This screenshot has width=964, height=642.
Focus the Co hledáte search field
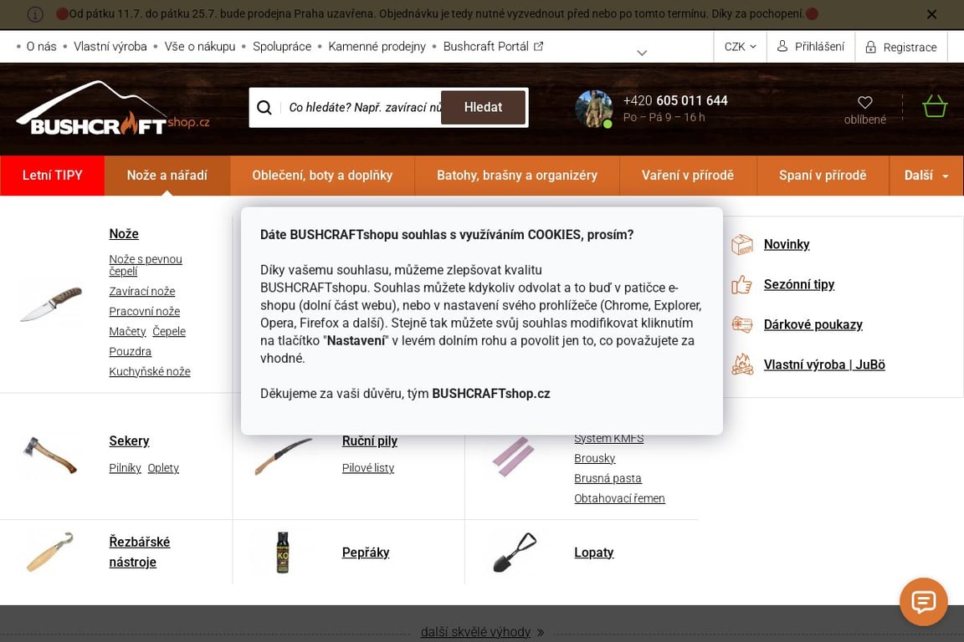pos(364,108)
